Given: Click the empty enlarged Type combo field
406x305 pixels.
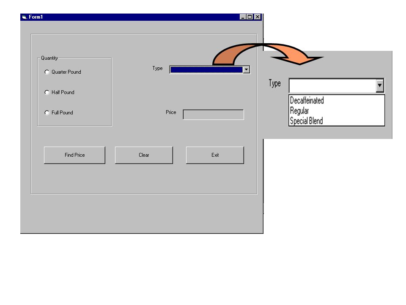Looking at the screenshot, I should tap(332, 85).
